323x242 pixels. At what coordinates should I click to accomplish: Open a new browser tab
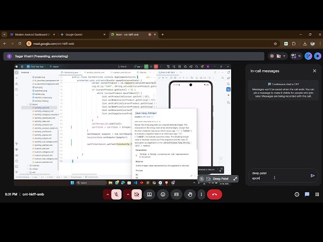pyautogui.click(x=163, y=35)
